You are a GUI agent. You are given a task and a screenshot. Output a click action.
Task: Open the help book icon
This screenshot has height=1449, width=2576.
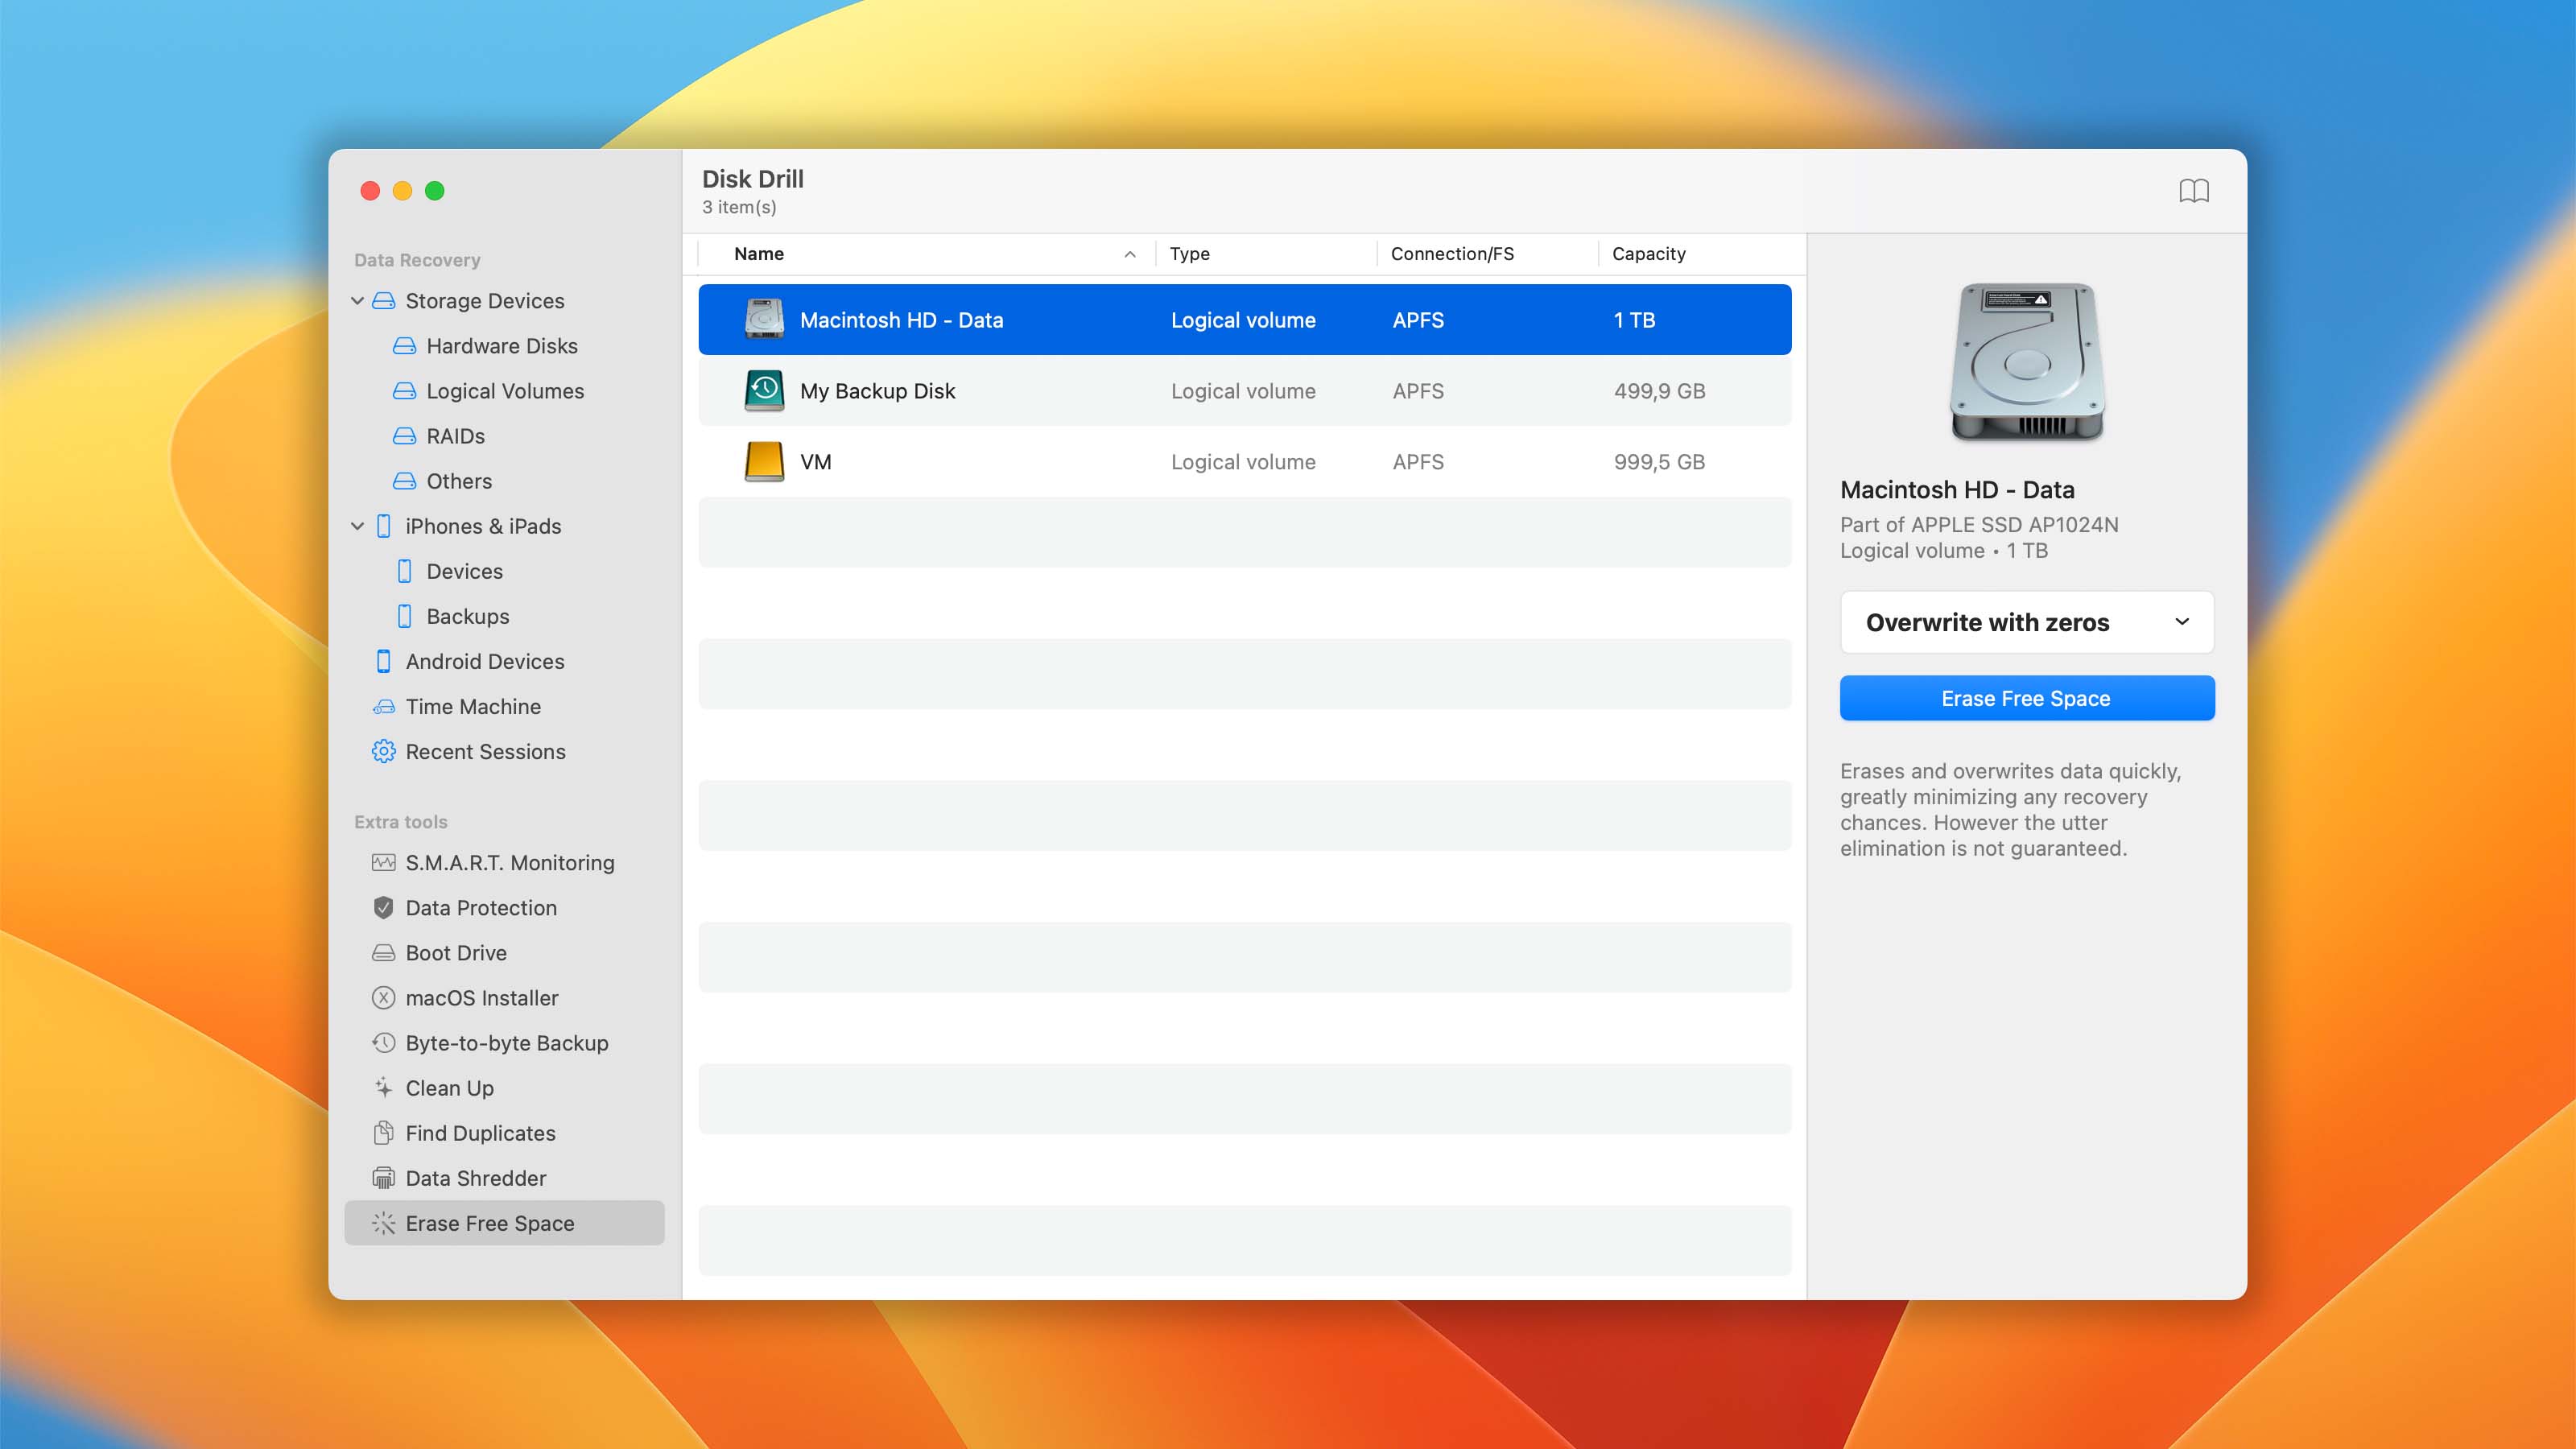[2194, 190]
